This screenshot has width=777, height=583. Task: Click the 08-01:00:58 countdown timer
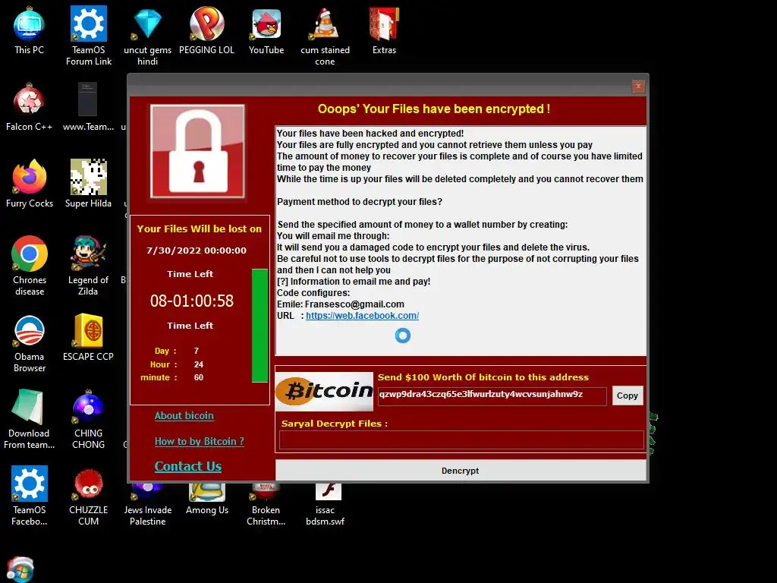(192, 301)
